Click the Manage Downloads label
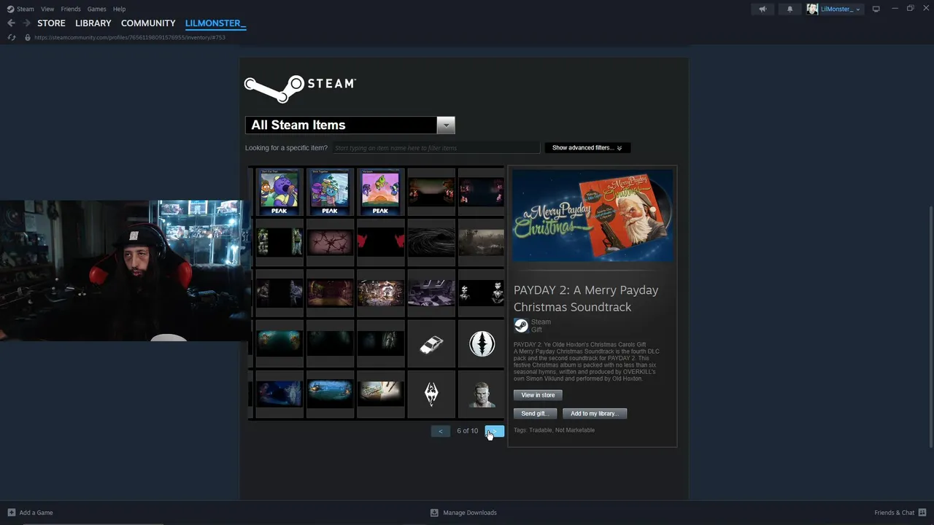This screenshot has height=525, width=934. (x=470, y=513)
